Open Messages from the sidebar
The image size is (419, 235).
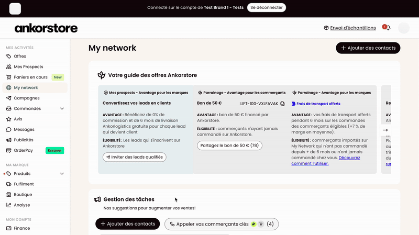click(24, 130)
